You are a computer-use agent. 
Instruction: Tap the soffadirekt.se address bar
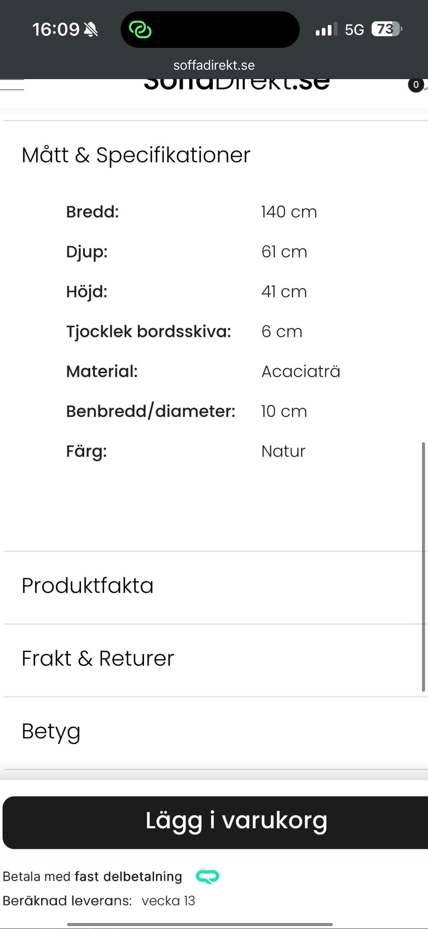pyautogui.click(x=214, y=65)
